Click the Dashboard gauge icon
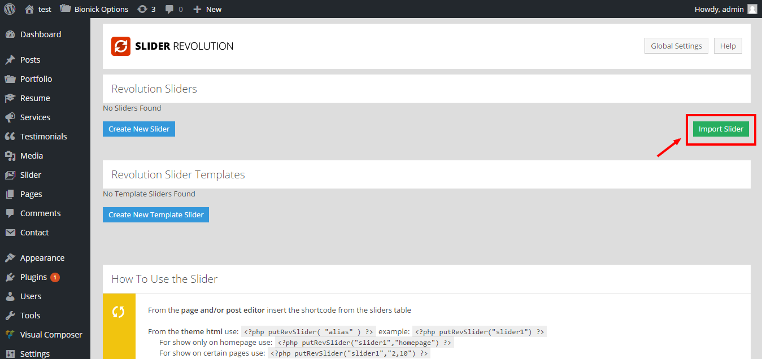762x359 pixels. [x=10, y=34]
